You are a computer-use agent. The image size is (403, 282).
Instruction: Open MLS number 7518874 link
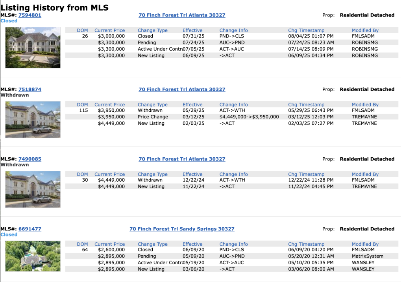click(30, 90)
